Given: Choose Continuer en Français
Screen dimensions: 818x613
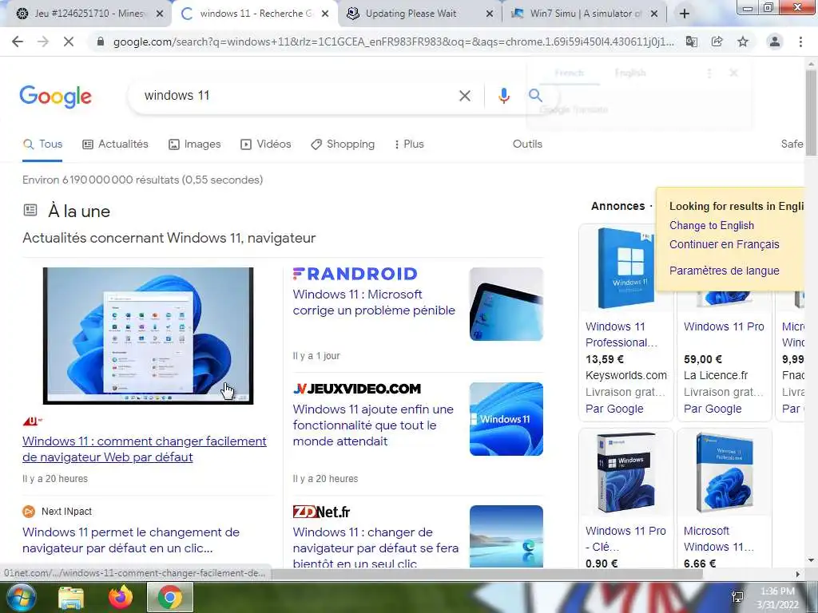Looking at the screenshot, I should (724, 244).
